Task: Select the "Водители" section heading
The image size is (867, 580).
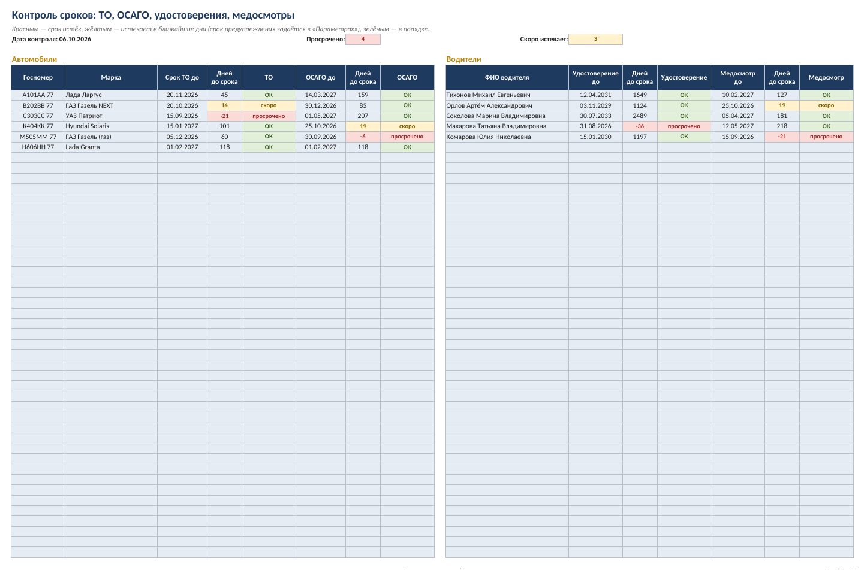Action: click(x=463, y=59)
